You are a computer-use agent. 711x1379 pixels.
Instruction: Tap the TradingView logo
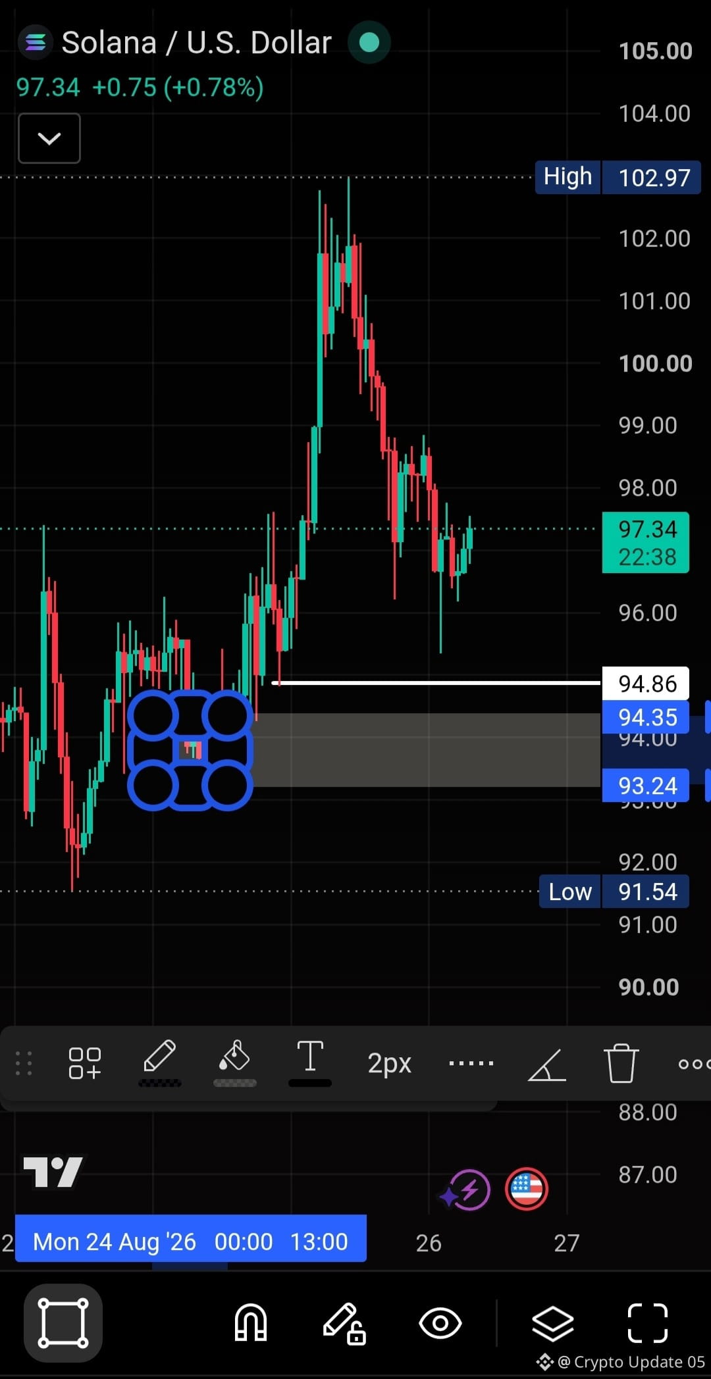point(53,1172)
